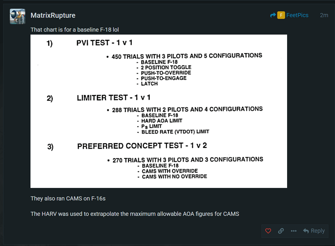Open the FeetPics user link
Image resolution: width=335 pixels, height=246 pixels.
(297, 15)
